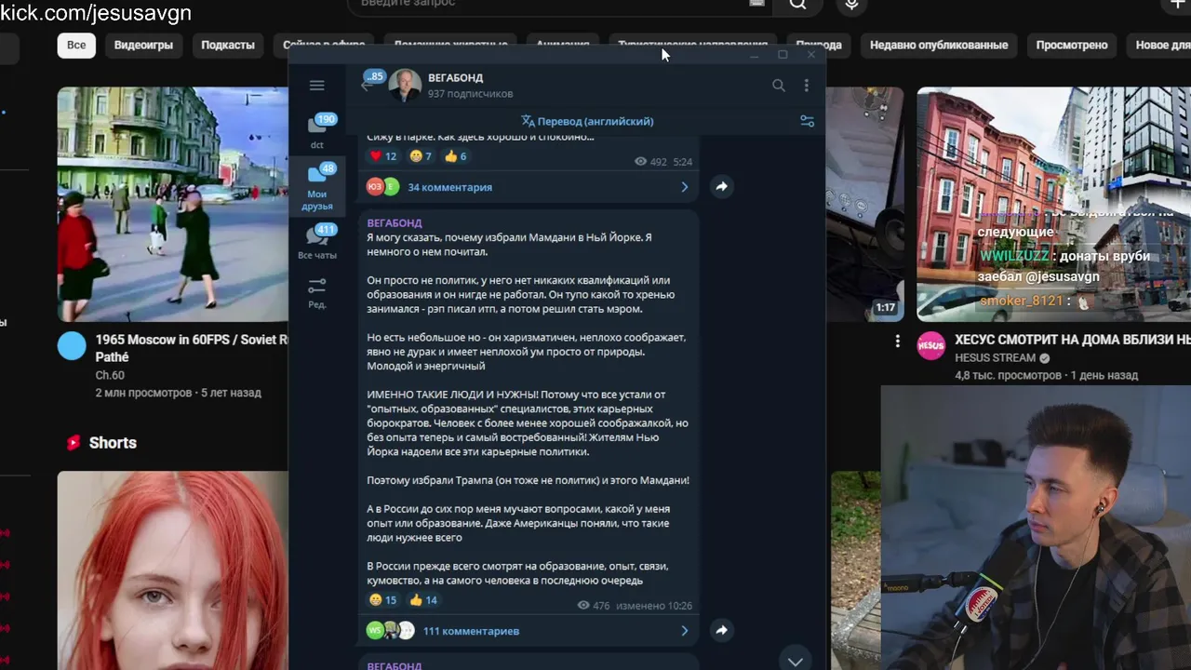Select the Мои друзья chat folder
The image size is (1191, 670).
point(317,186)
